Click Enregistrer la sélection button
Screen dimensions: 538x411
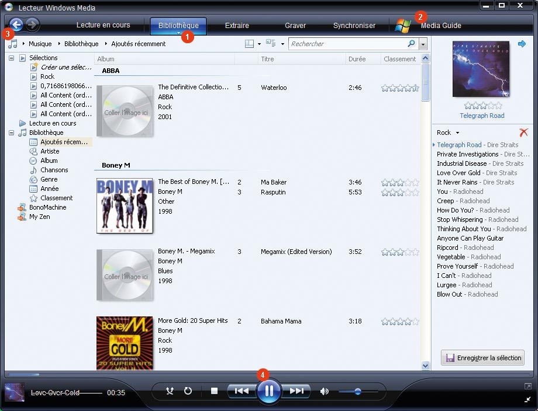[x=482, y=358]
